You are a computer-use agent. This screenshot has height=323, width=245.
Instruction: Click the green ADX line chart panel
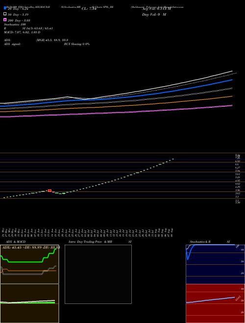pos(29,264)
